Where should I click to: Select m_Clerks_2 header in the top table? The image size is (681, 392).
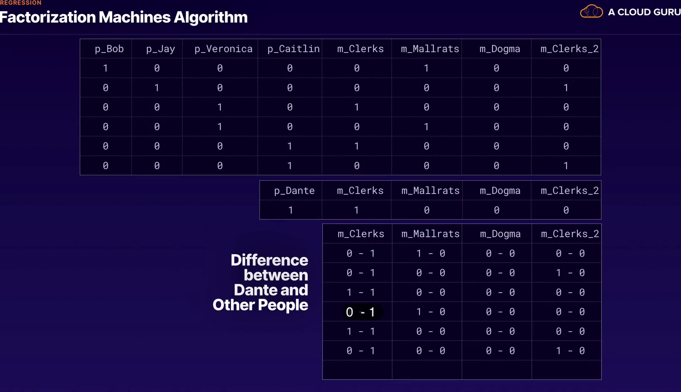[x=569, y=49]
